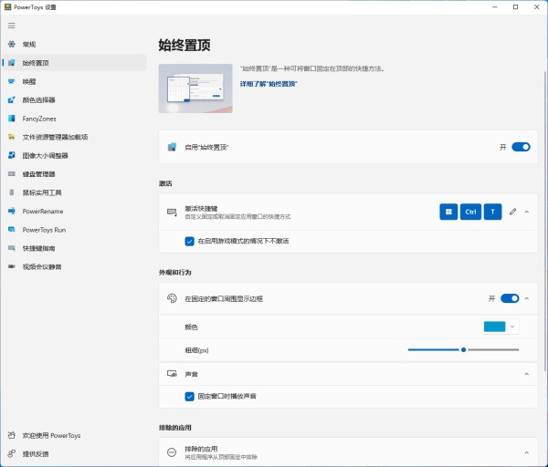This screenshot has height=467, width=548.
Task: Click the keyboard icon beside 激活快捷键
Action: coord(172,212)
